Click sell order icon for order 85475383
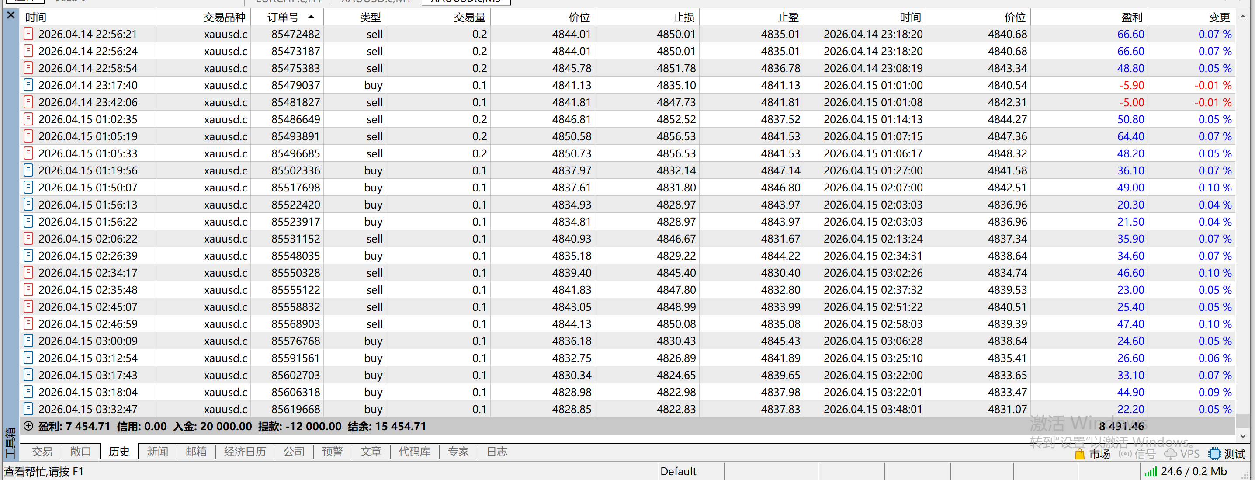Screen dimensions: 1255x480 pos(28,68)
